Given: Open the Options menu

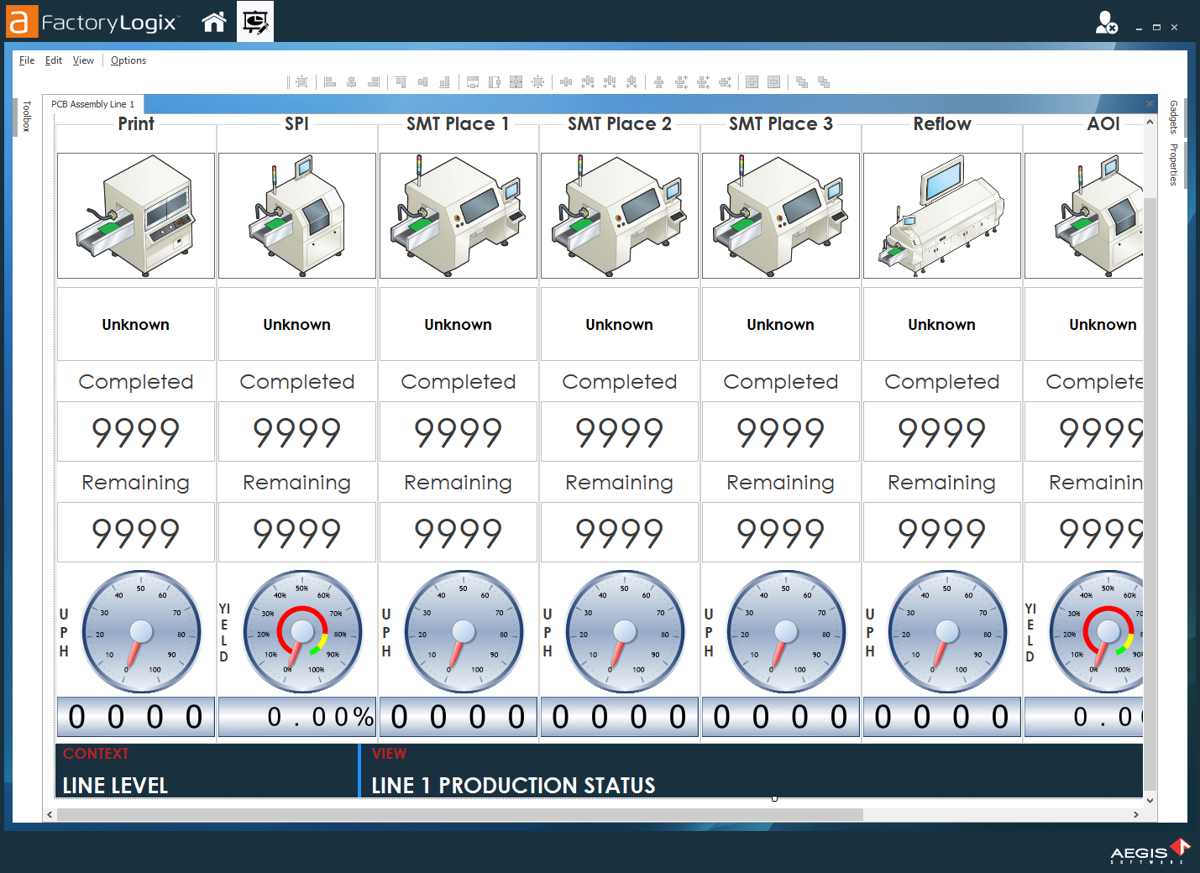Looking at the screenshot, I should tap(128, 60).
